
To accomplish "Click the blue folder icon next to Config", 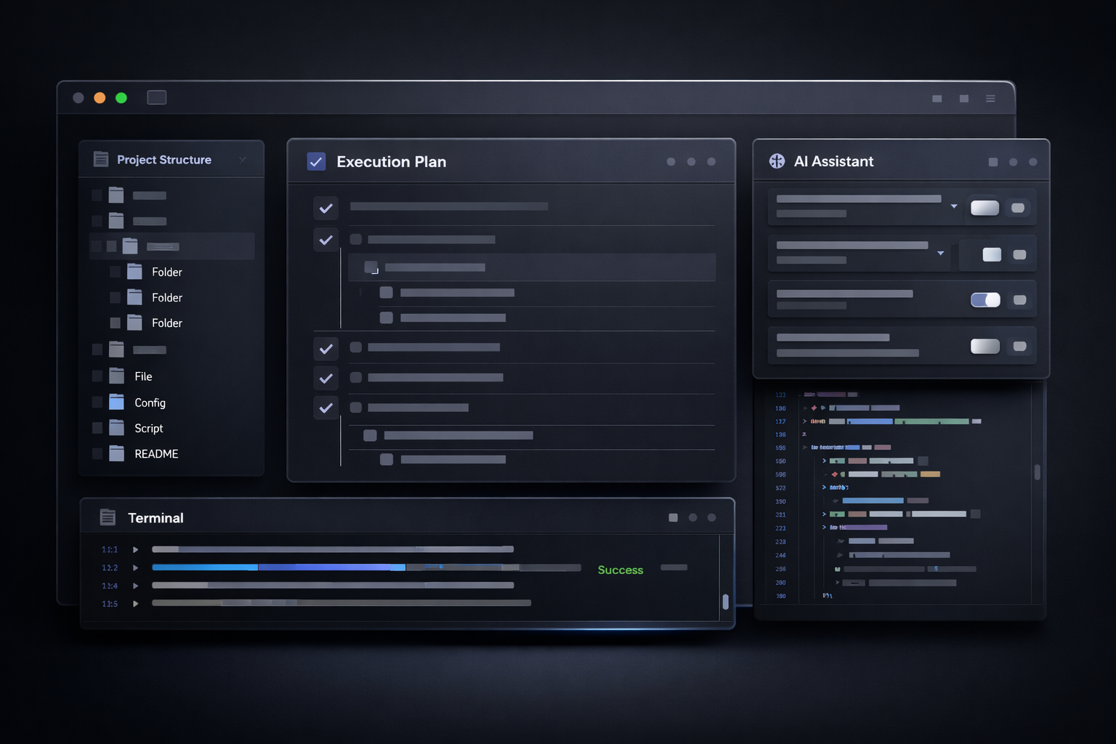I will pyautogui.click(x=116, y=402).
